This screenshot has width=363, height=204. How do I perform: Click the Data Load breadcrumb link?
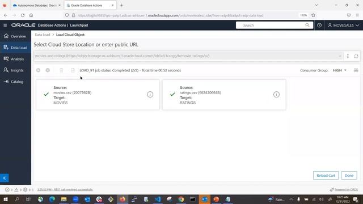pos(43,35)
